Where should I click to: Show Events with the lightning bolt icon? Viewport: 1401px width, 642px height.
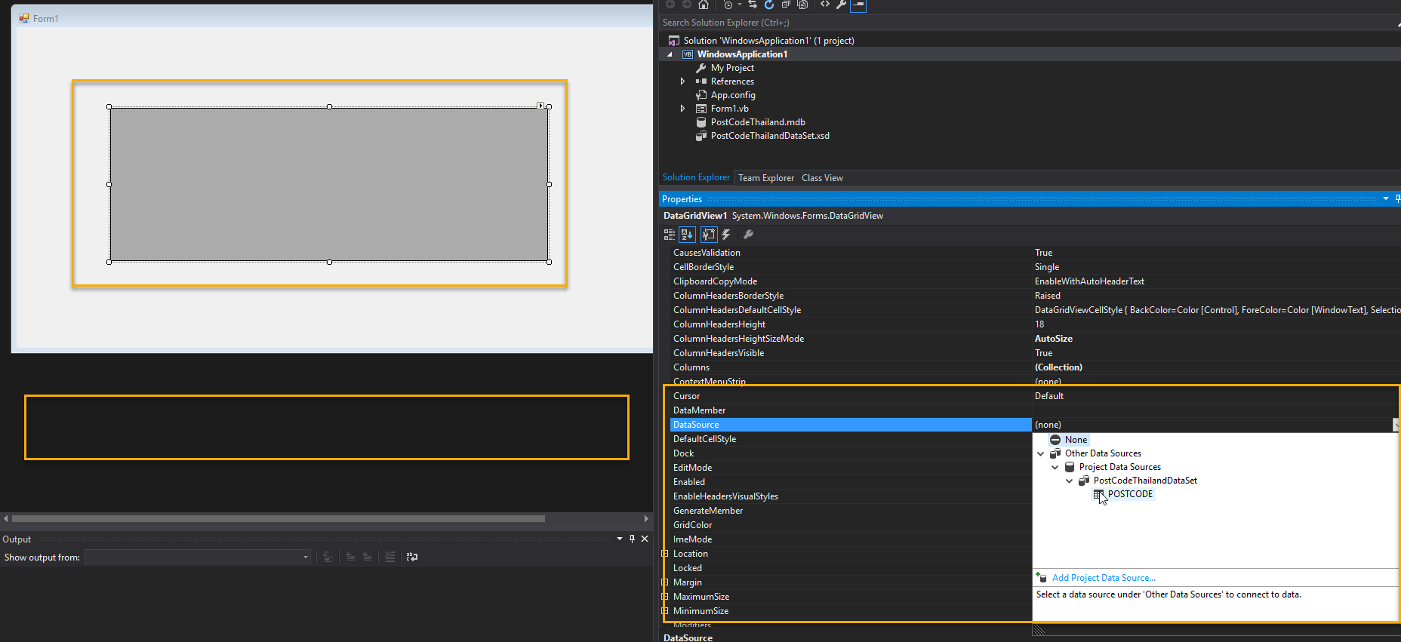726,235
